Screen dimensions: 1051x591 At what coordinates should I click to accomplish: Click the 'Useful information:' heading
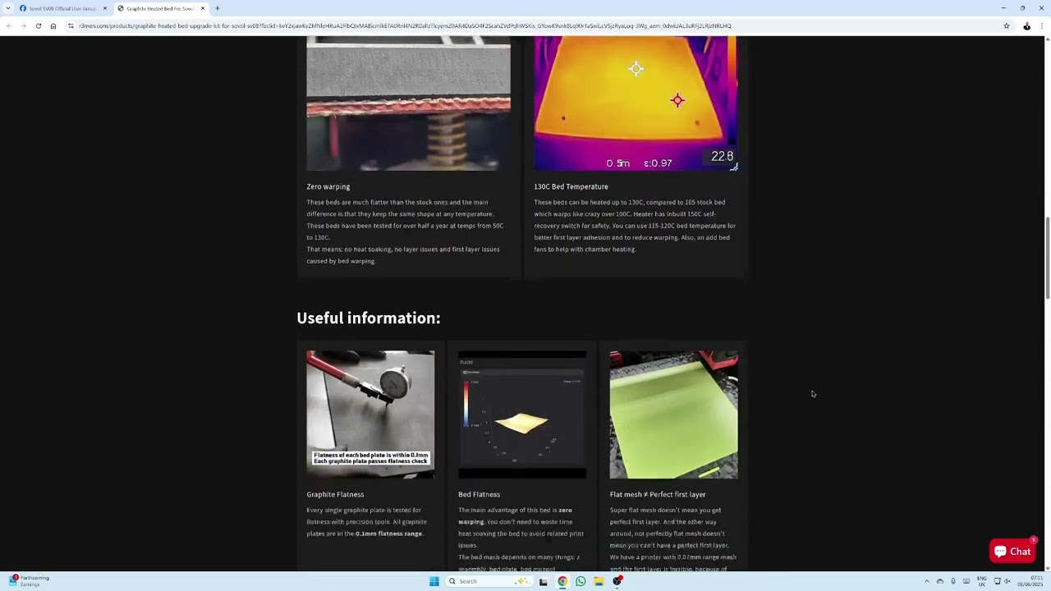[x=369, y=318]
